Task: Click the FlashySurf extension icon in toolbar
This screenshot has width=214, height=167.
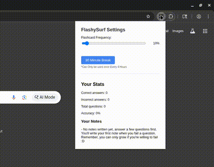Action: tap(161, 16)
